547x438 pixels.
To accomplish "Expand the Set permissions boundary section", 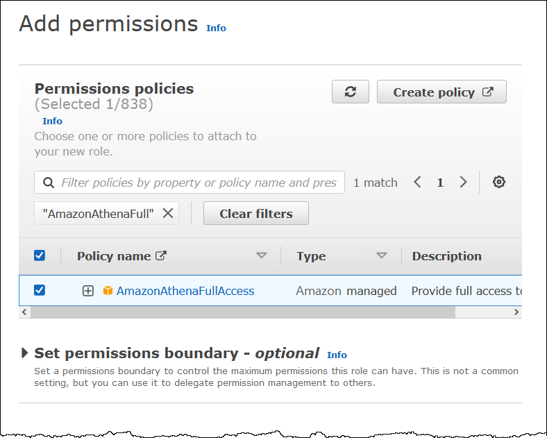I will (x=25, y=353).
